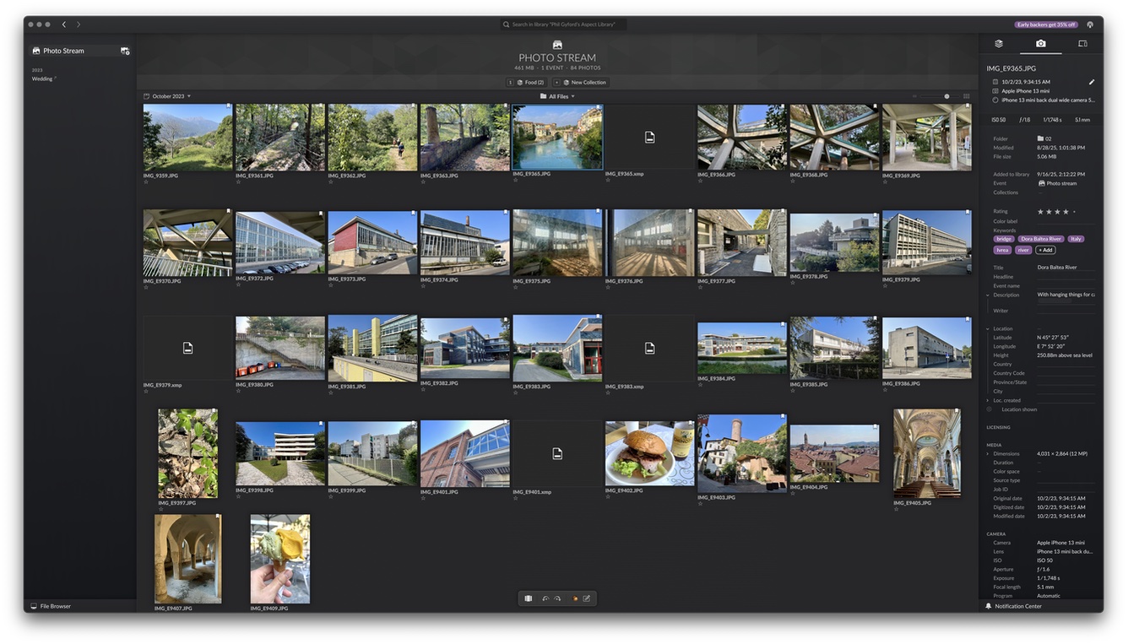The image size is (1128, 644).
Task: Click the large grid icon by thumbnail slider
Action: 967,96
